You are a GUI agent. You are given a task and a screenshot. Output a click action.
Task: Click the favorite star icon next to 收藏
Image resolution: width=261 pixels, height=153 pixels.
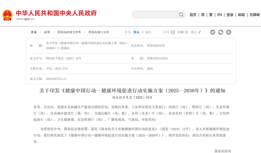[x=186, y=32]
